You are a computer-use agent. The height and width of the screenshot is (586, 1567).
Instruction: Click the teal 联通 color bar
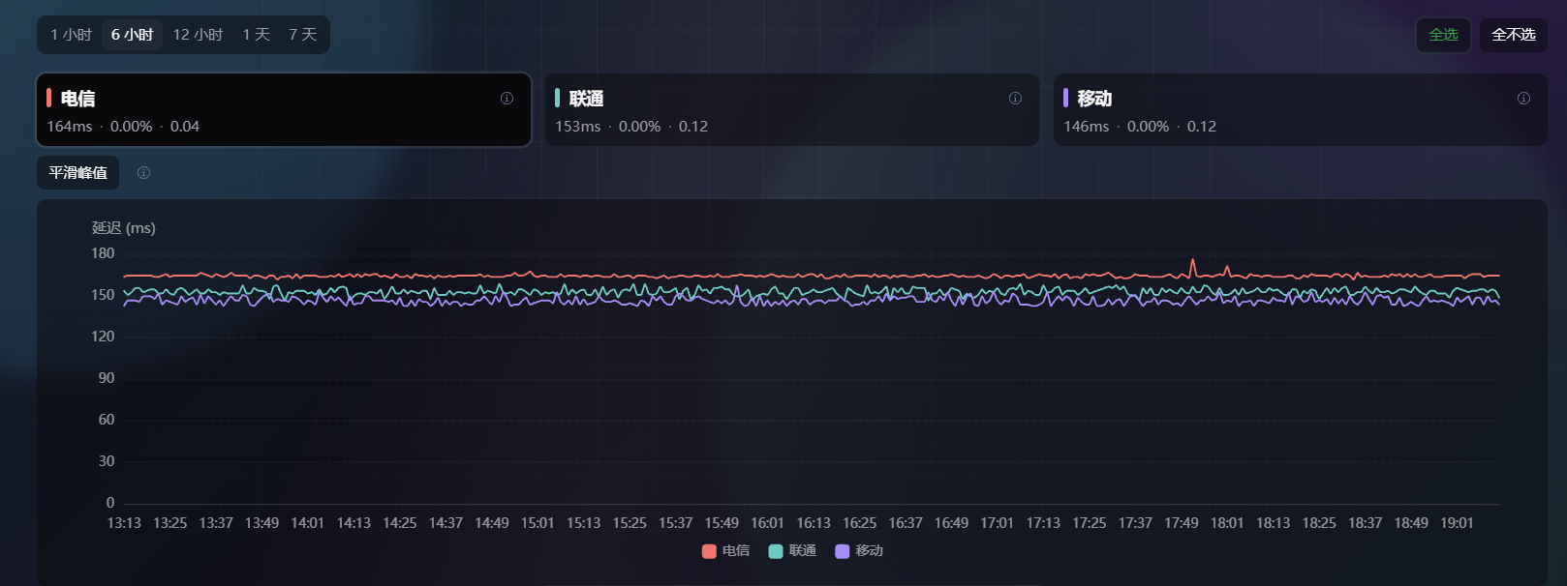[x=557, y=98]
